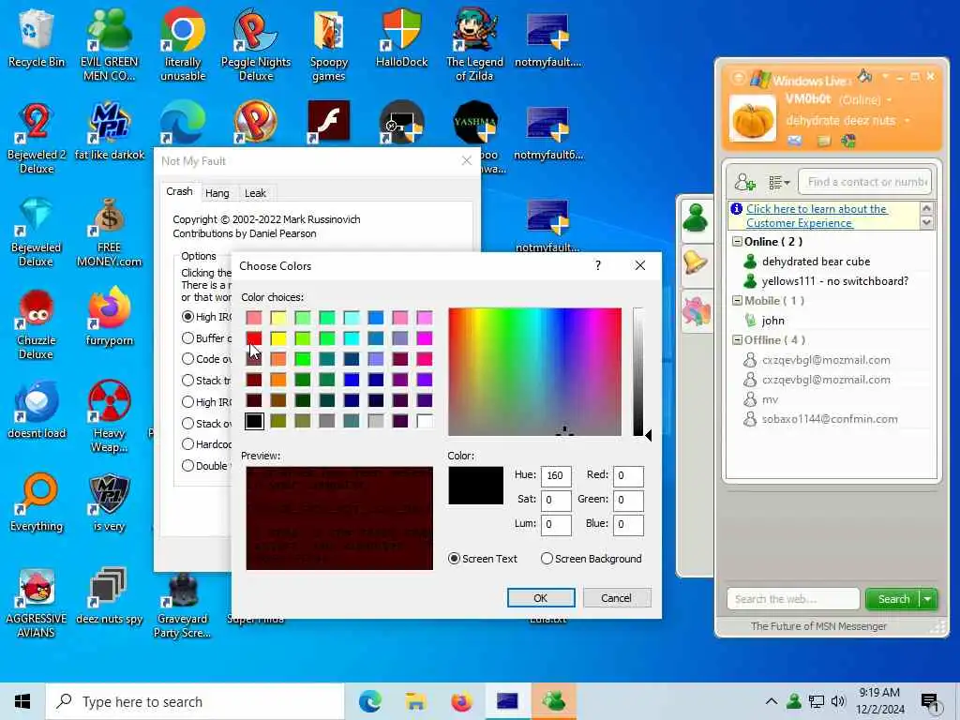
Task: Click Cancel in the Choose Colors dialog
Action: (x=617, y=597)
